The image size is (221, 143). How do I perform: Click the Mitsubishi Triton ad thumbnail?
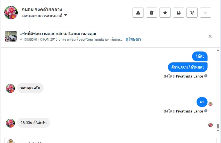tap(11, 36)
